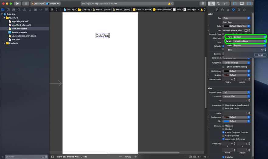Viewport: 268px width, 159px height.
Task: Open the Background color Default dropdown
Action: click(236, 117)
